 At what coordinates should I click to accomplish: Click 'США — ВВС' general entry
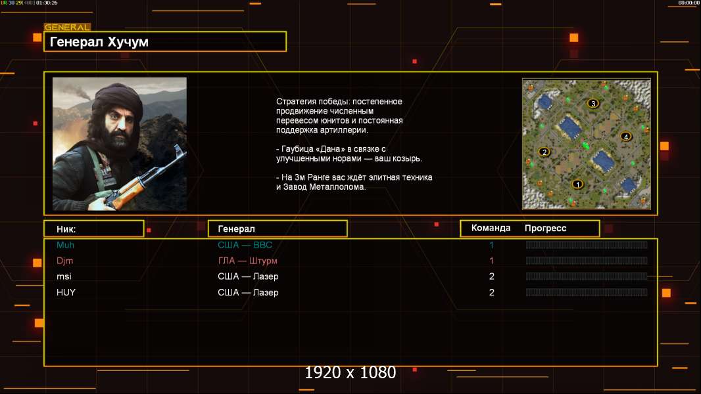pos(245,245)
